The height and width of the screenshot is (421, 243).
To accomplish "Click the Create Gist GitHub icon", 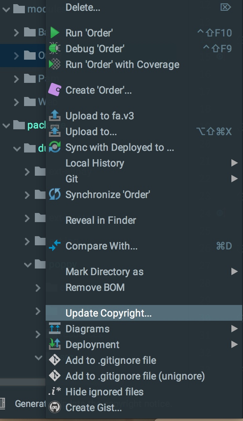I will pos(55,407).
